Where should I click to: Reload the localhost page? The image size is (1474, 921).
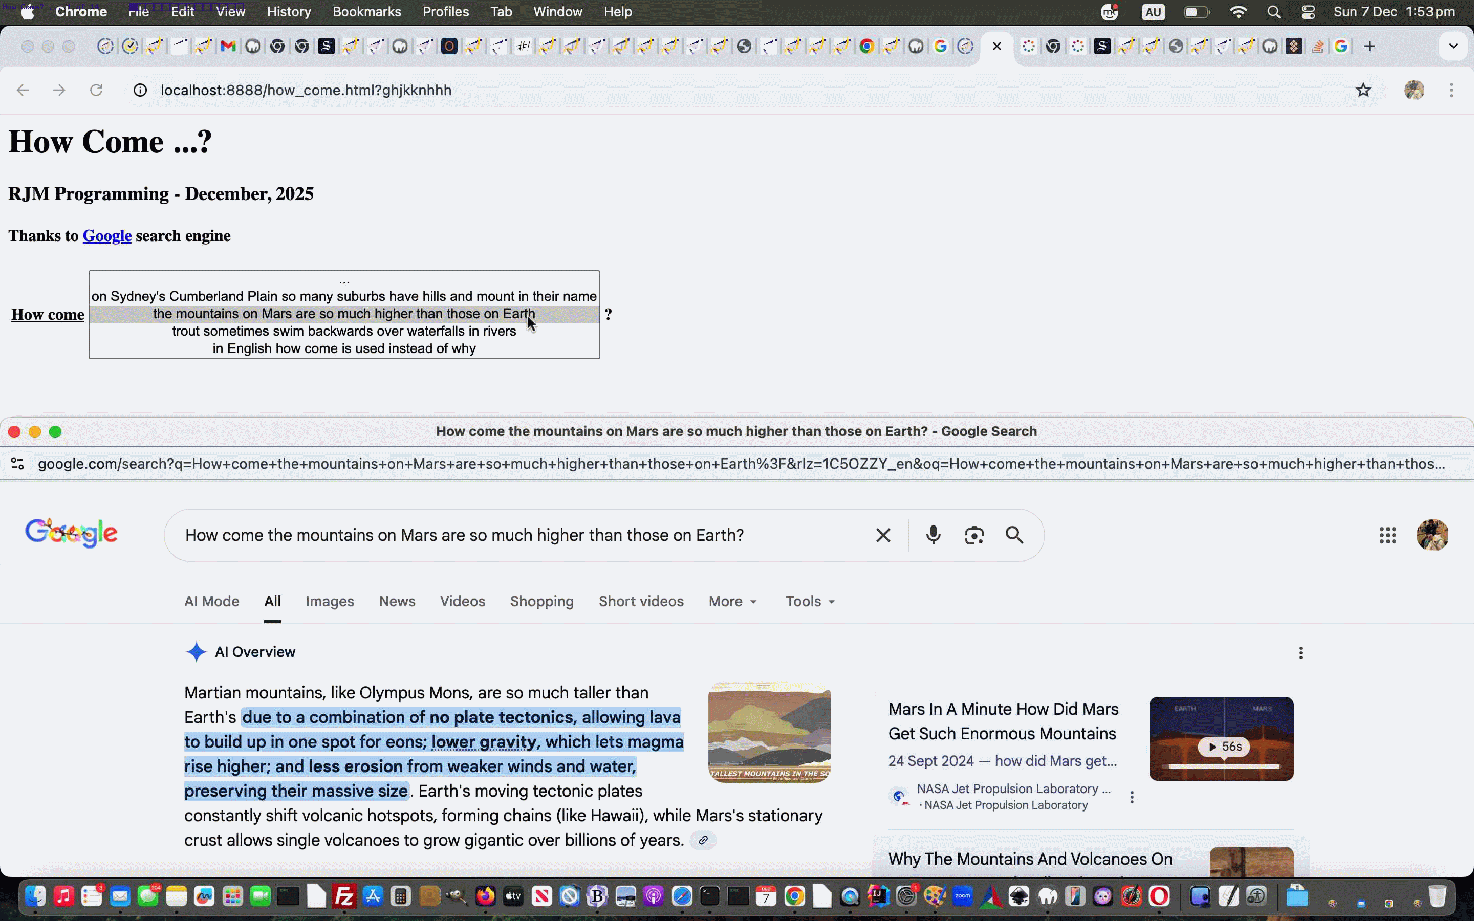(x=96, y=90)
